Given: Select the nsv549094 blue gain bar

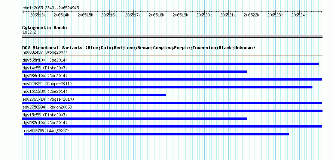Looking at the screenshot, I should point(167,87).
